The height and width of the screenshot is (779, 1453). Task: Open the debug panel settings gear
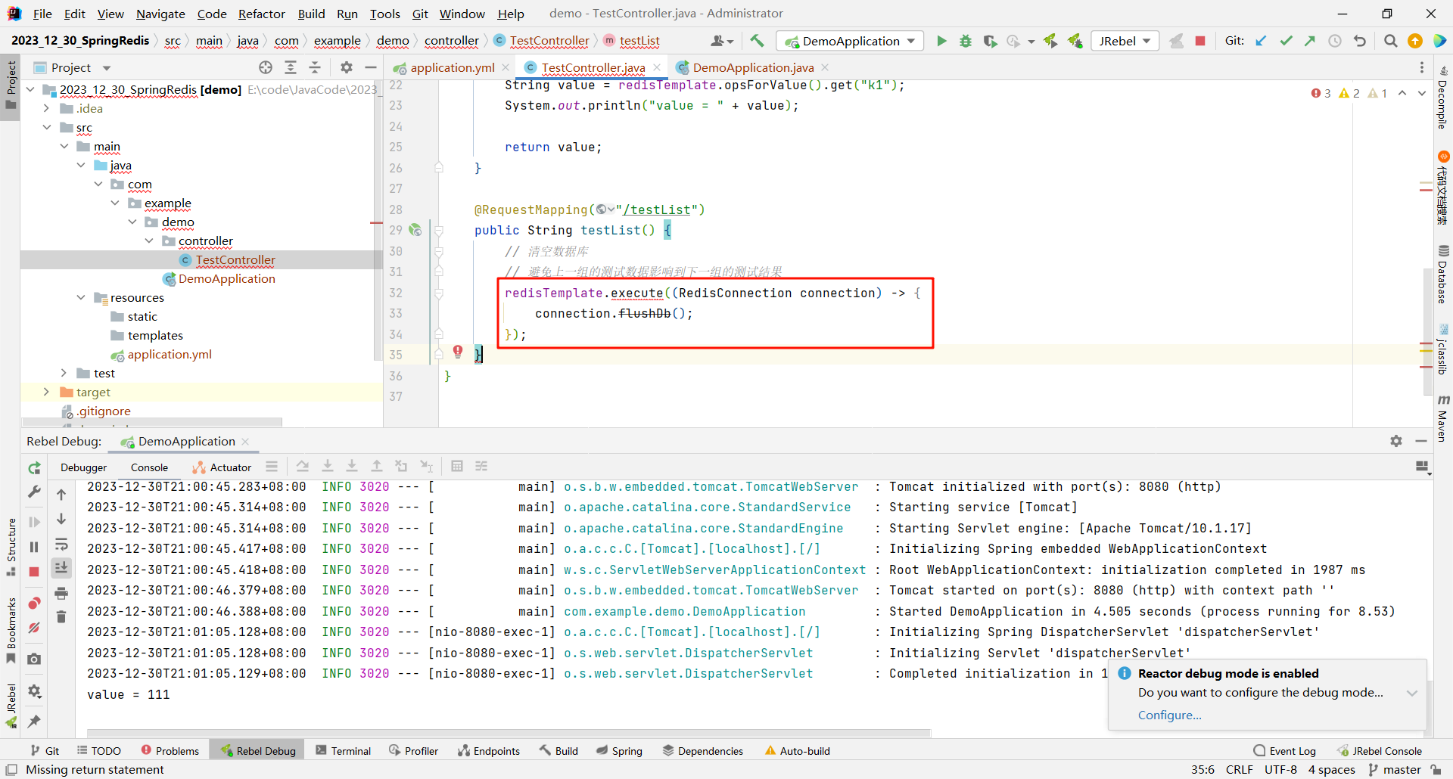point(1396,441)
